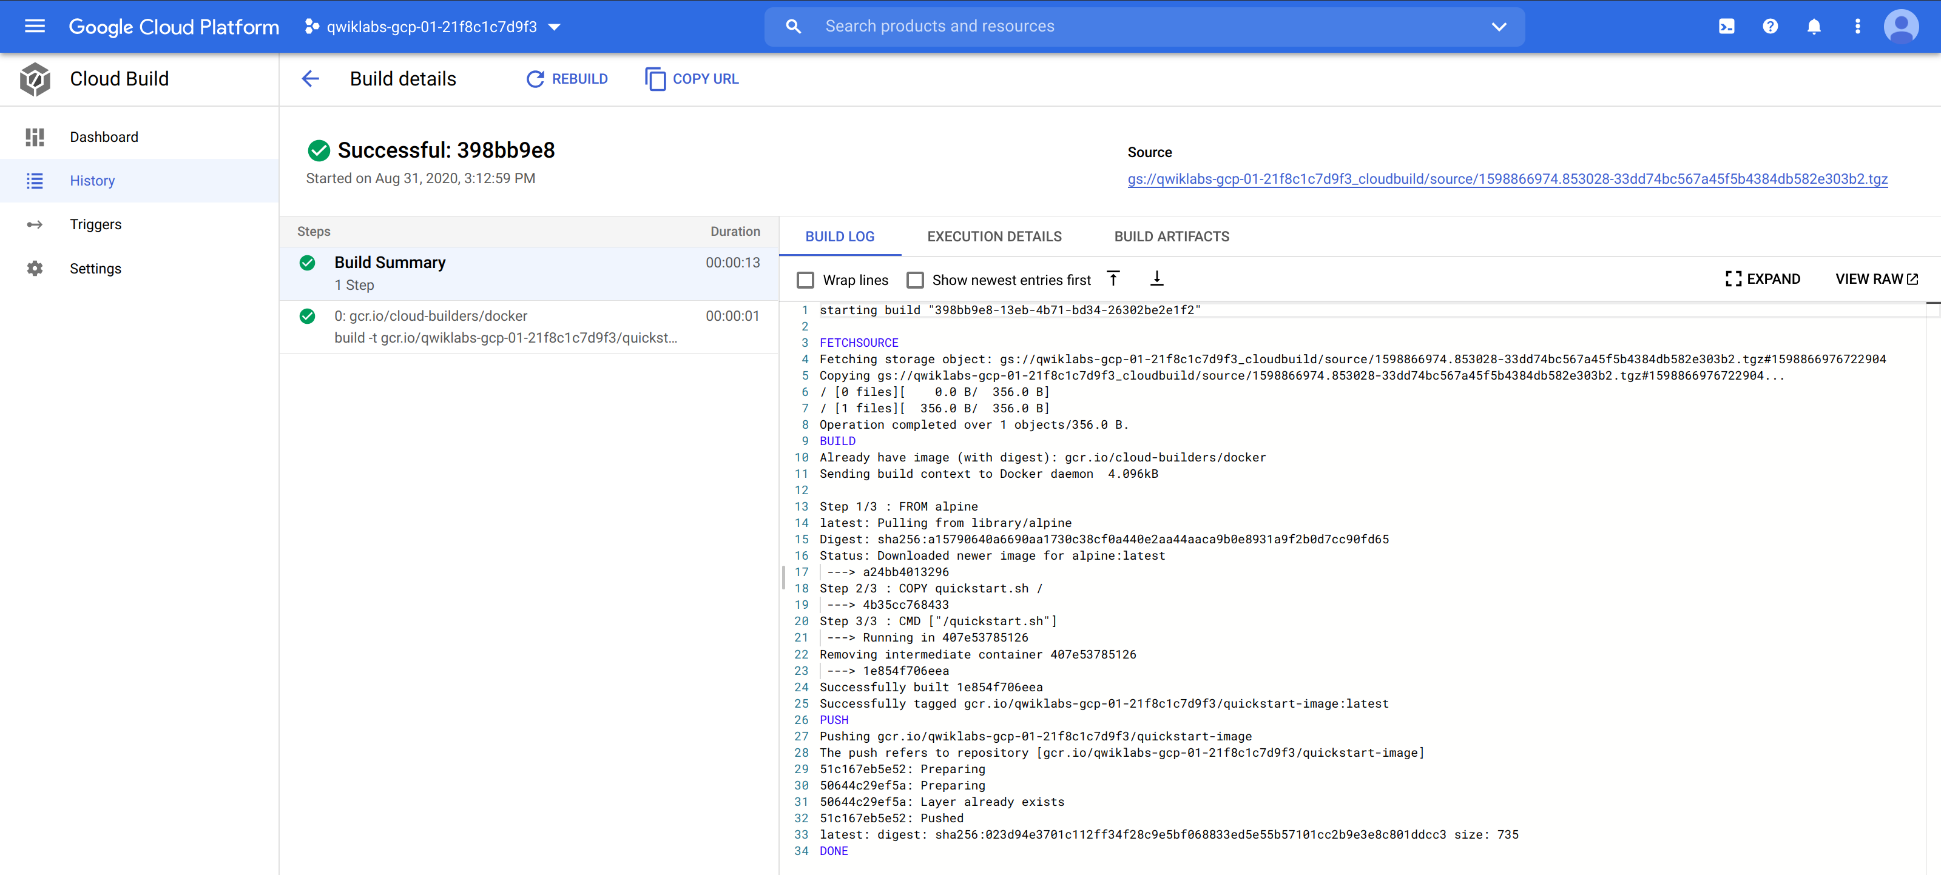Open Triggers in the sidebar
1941x875 pixels.
[95, 224]
